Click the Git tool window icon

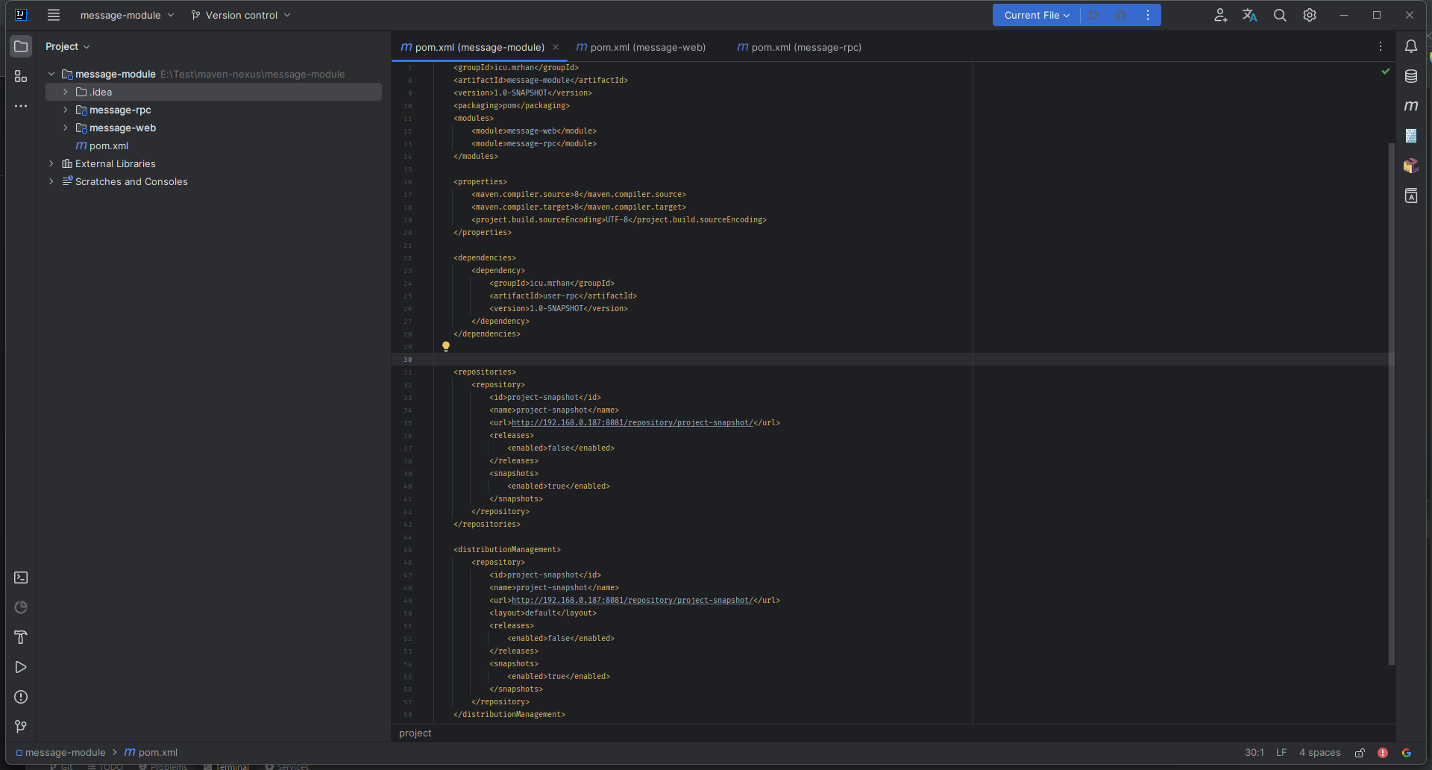pyautogui.click(x=21, y=727)
